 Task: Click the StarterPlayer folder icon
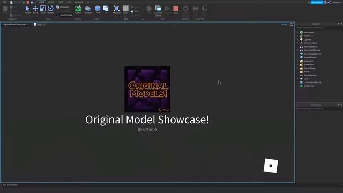[301, 68]
